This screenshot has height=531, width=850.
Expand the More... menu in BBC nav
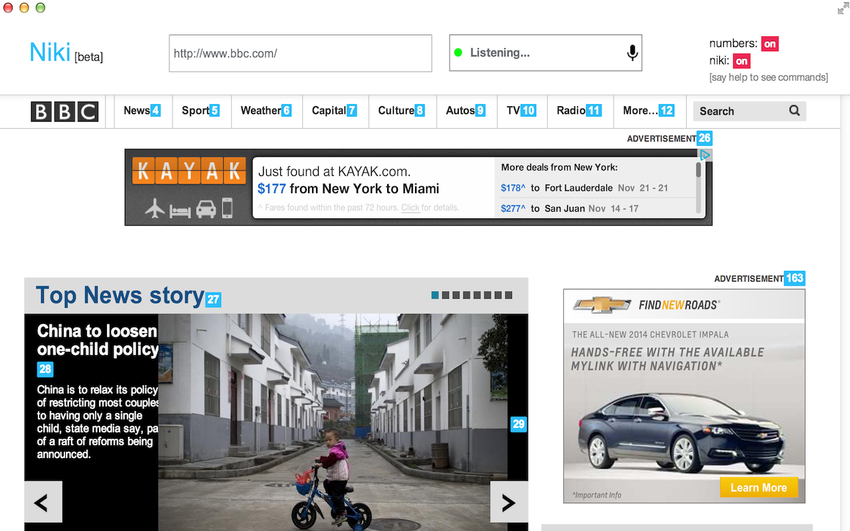640,110
